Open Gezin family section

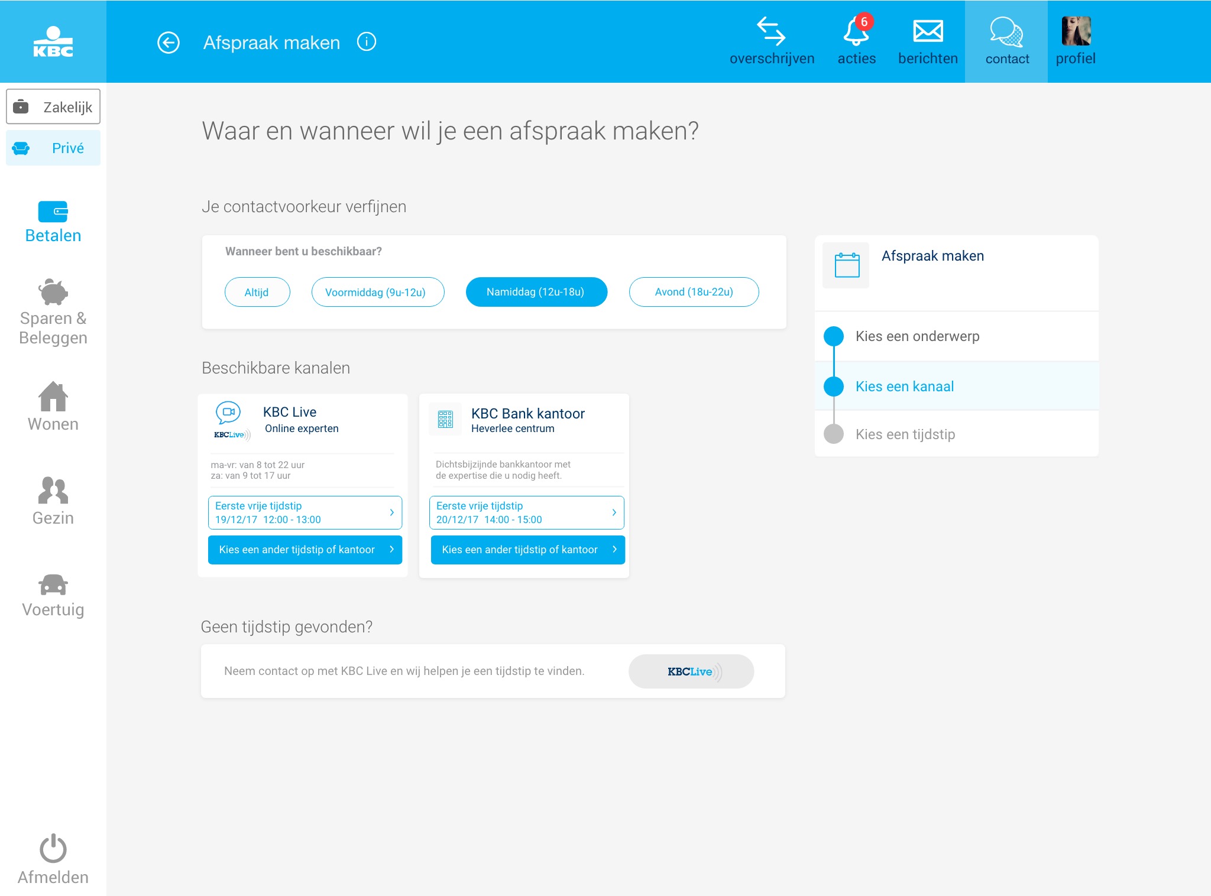coord(53,501)
